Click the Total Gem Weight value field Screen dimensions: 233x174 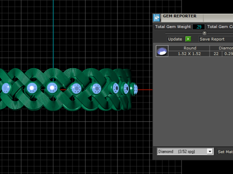click(x=199, y=27)
